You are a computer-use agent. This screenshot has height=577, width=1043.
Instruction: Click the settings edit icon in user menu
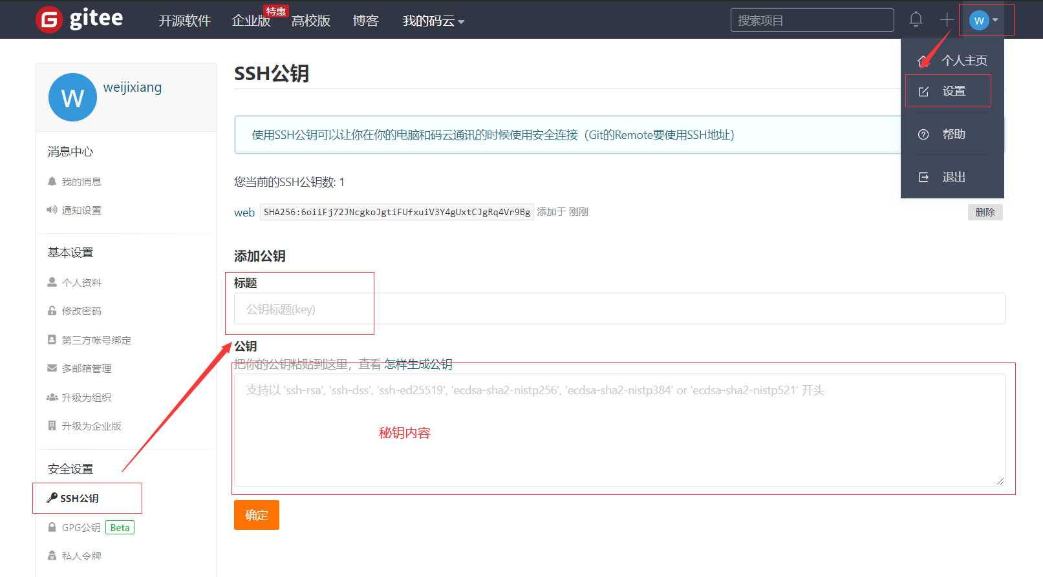pos(923,92)
